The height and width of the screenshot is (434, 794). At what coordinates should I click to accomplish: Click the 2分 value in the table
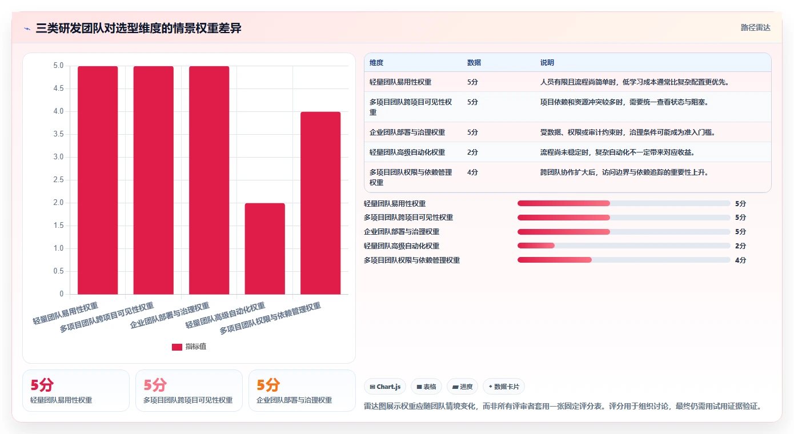pyautogui.click(x=472, y=152)
